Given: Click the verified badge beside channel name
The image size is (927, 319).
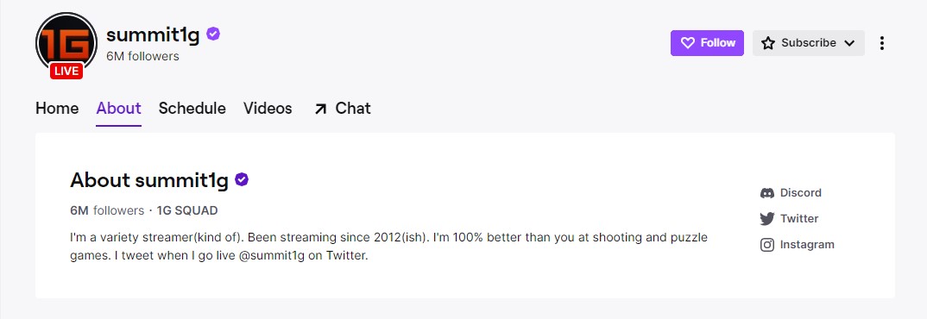Looking at the screenshot, I should pos(213,34).
